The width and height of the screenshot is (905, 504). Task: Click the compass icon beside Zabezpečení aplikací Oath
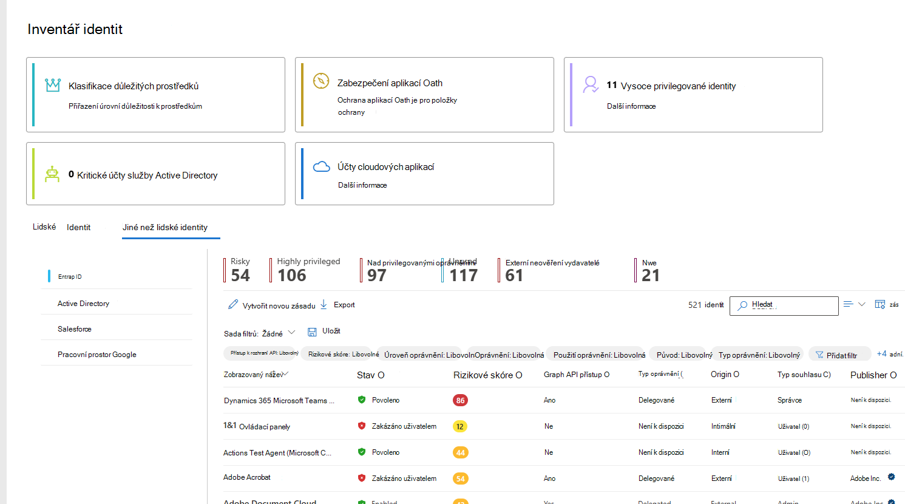tap(321, 81)
